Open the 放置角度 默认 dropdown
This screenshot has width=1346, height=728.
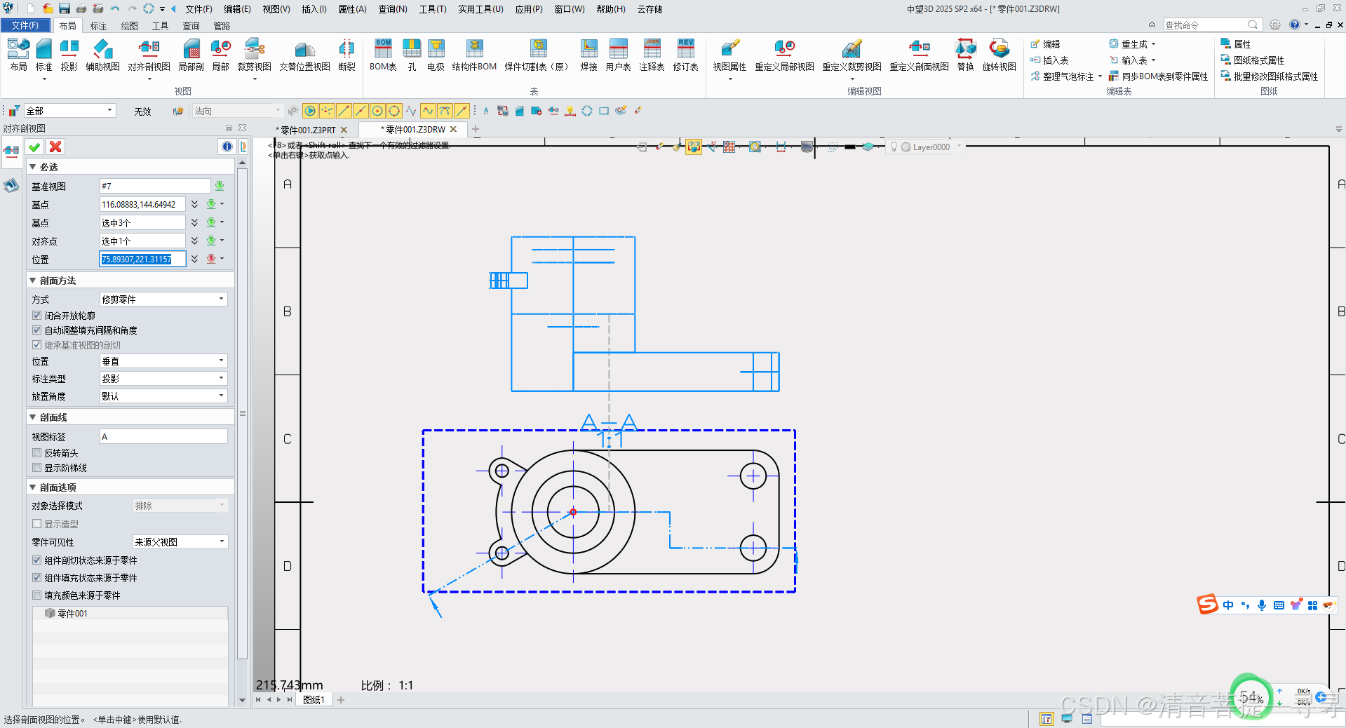coord(163,396)
